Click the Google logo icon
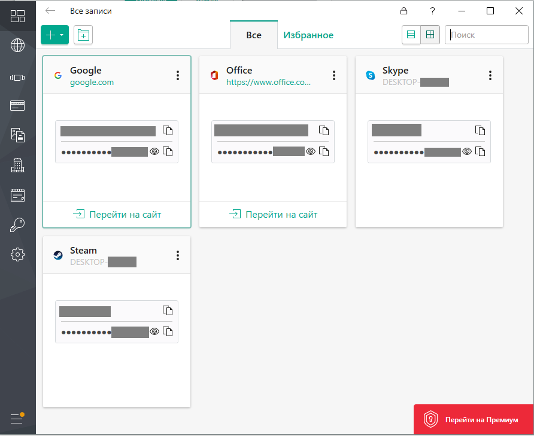 [58, 75]
